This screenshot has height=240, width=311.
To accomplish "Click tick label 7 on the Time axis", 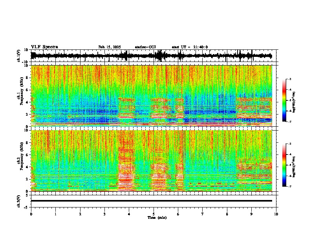I will (x=203, y=214).
